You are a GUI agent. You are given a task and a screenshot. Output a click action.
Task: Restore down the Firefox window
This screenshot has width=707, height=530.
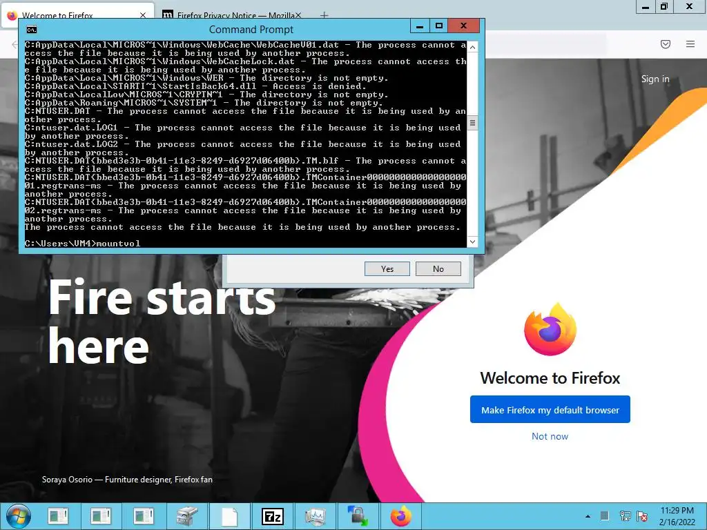pyautogui.click(x=664, y=6)
